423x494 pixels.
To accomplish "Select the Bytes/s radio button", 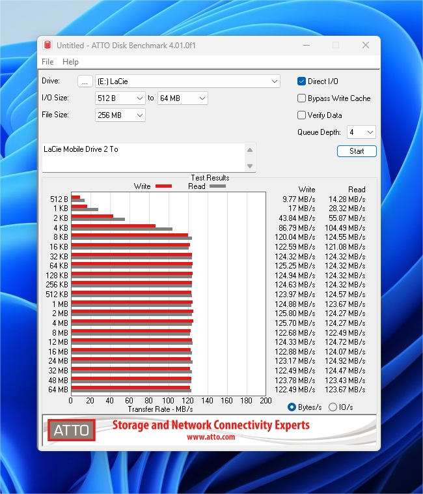I will (292, 407).
